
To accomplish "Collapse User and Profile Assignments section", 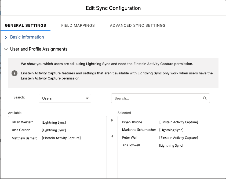I will click(x=6, y=49).
